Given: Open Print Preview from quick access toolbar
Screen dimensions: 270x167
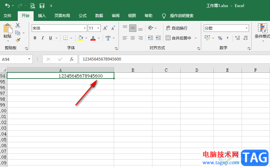Looking at the screenshot, I should 33,6.
